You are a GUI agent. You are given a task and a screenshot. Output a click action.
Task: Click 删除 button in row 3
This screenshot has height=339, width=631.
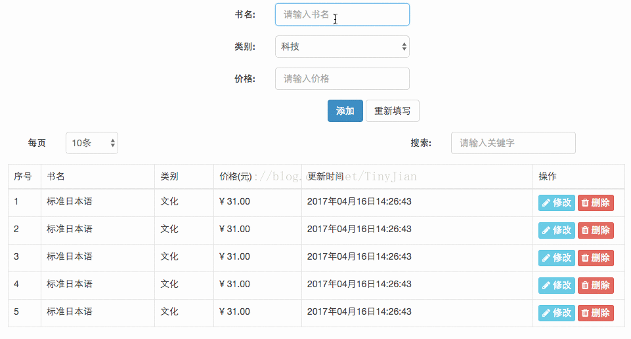596,258
